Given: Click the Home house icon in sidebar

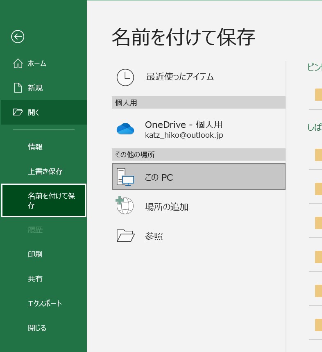Looking at the screenshot, I should click(18, 63).
